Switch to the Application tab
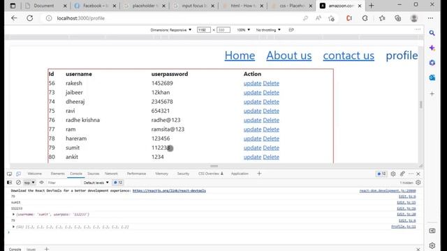447x251 pixels. [240, 174]
